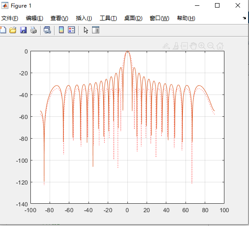Click the x-axis tick label 100
Image resolution: width=249 pixels, height=226 pixels.
coord(224,210)
